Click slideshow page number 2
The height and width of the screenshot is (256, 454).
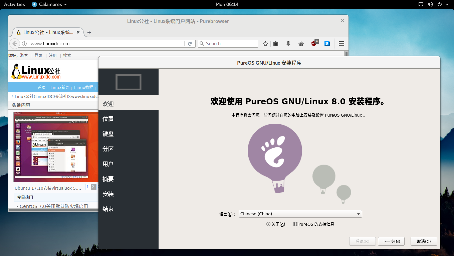[x=93, y=187]
